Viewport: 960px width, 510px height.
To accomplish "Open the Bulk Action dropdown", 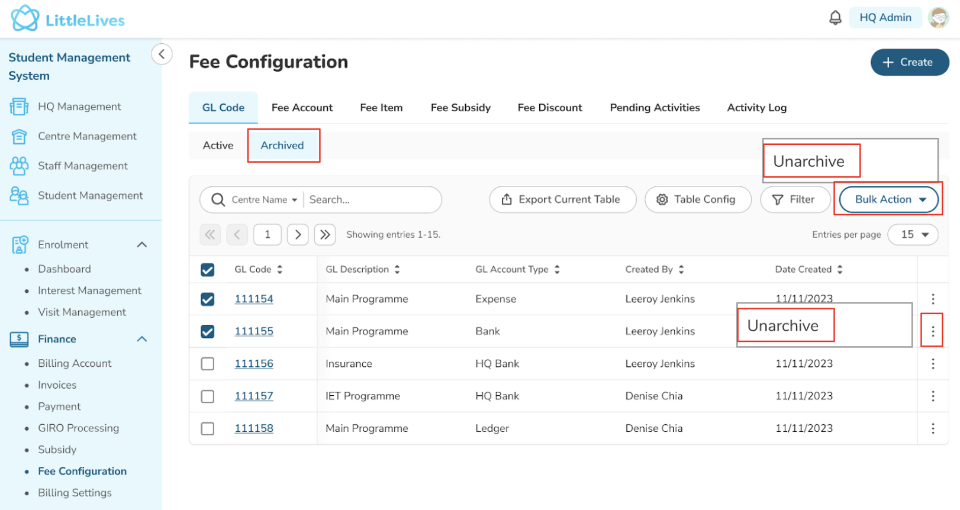I will pos(889,199).
